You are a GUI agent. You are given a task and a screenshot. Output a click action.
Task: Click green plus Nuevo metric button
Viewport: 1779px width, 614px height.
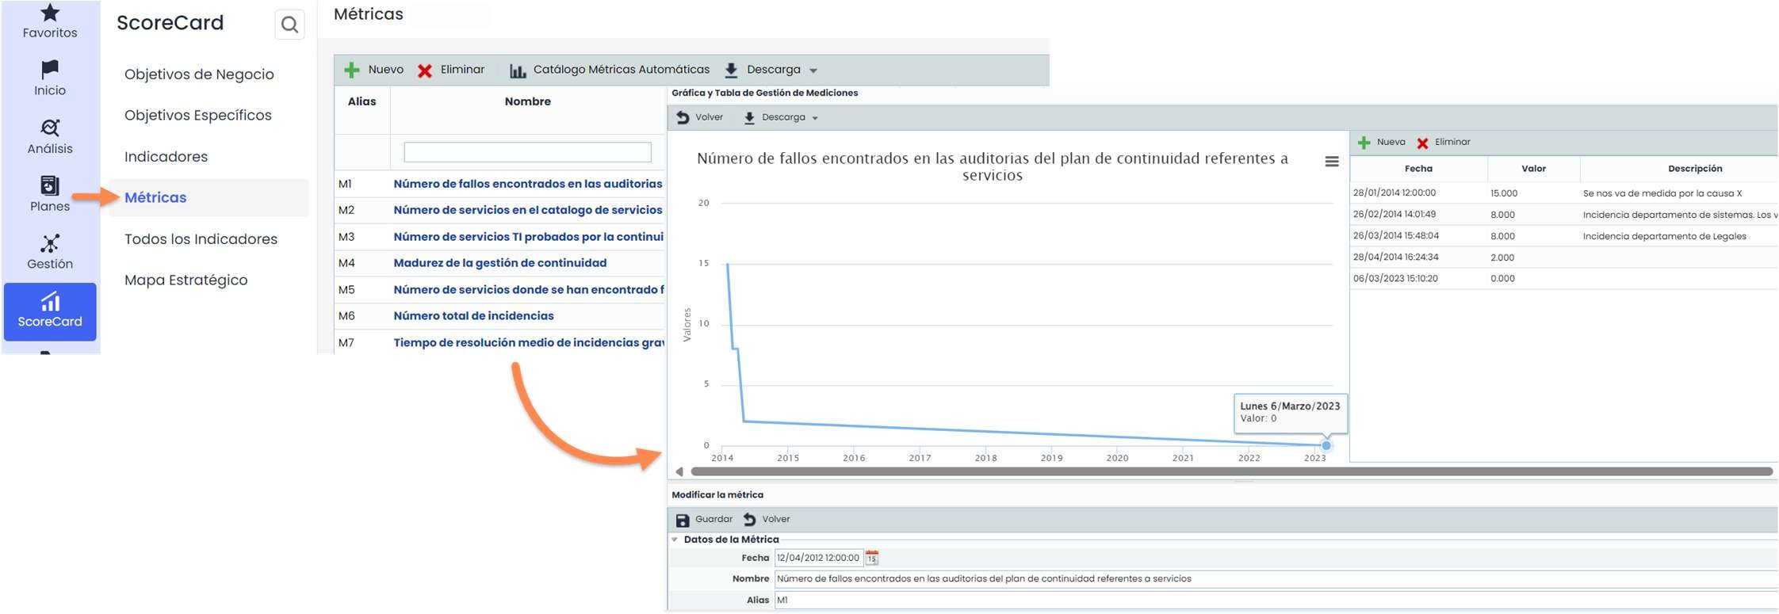click(373, 70)
